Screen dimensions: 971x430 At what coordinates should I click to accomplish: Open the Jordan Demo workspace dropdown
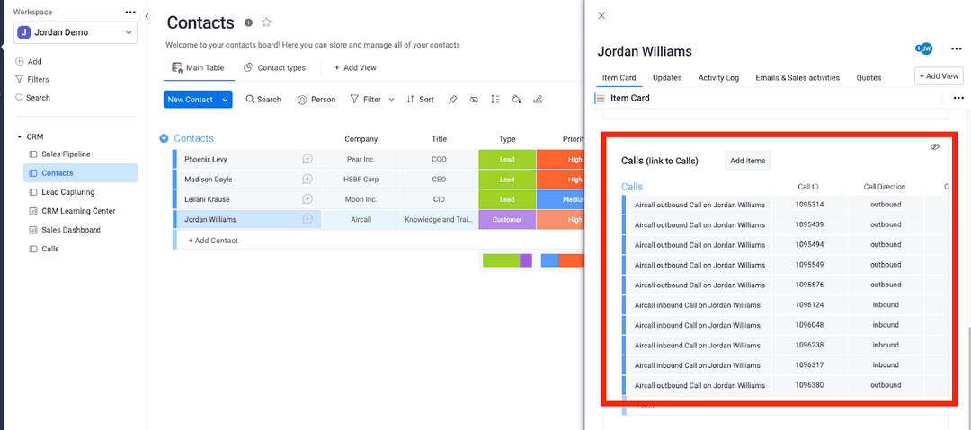pos(76,32)
